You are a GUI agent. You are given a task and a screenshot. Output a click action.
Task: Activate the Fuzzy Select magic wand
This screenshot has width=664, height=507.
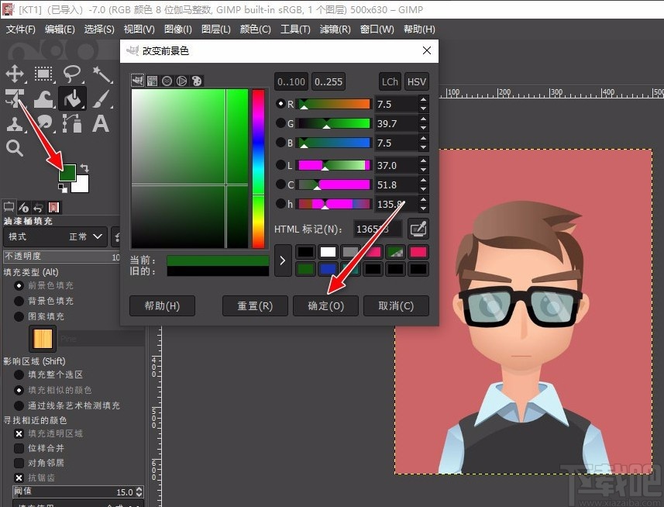tap(101, 74)
